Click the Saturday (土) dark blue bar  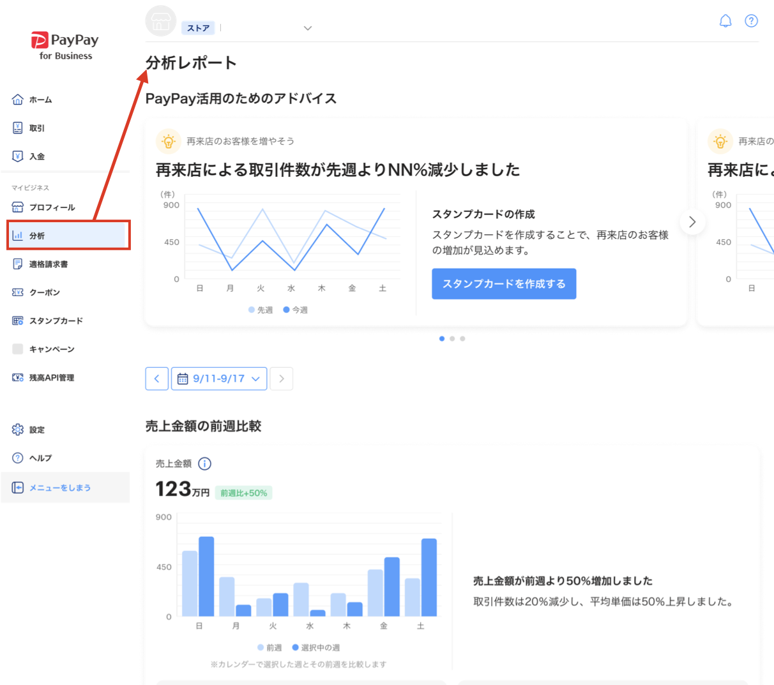[429, 577]
